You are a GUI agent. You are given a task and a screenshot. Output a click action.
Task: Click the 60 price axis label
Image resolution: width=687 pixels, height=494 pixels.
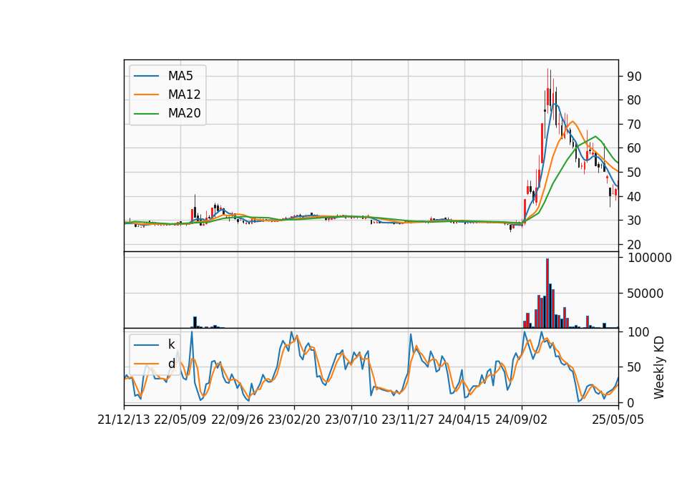point(634,148)
